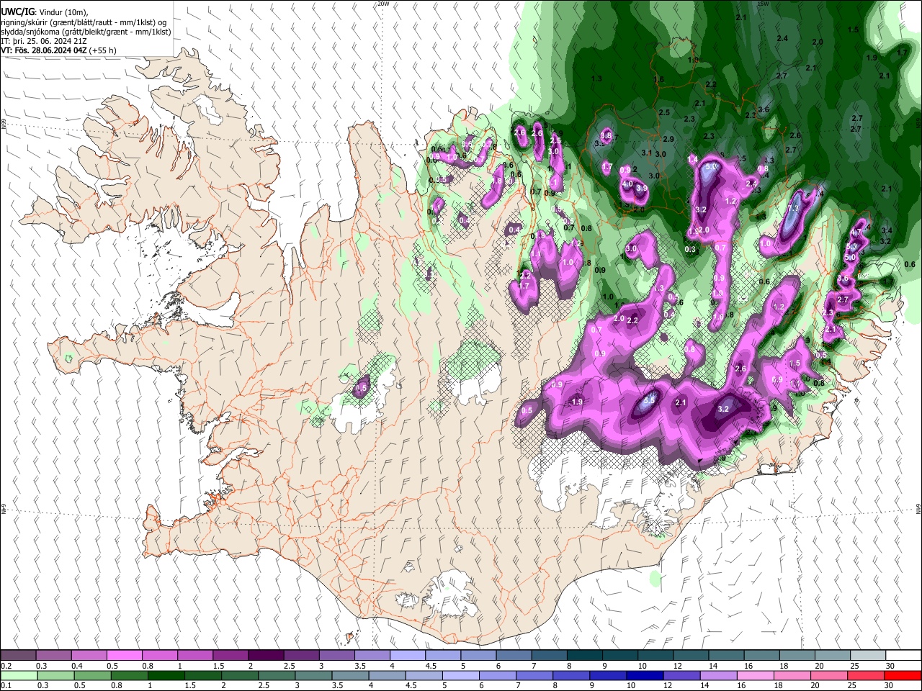Pick the medium green 0.5 swatch, lower row

coord(92,676)
